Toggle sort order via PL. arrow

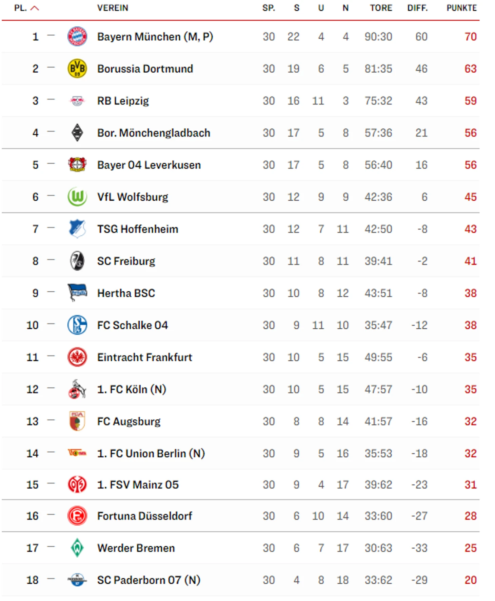tap(35, 8)
